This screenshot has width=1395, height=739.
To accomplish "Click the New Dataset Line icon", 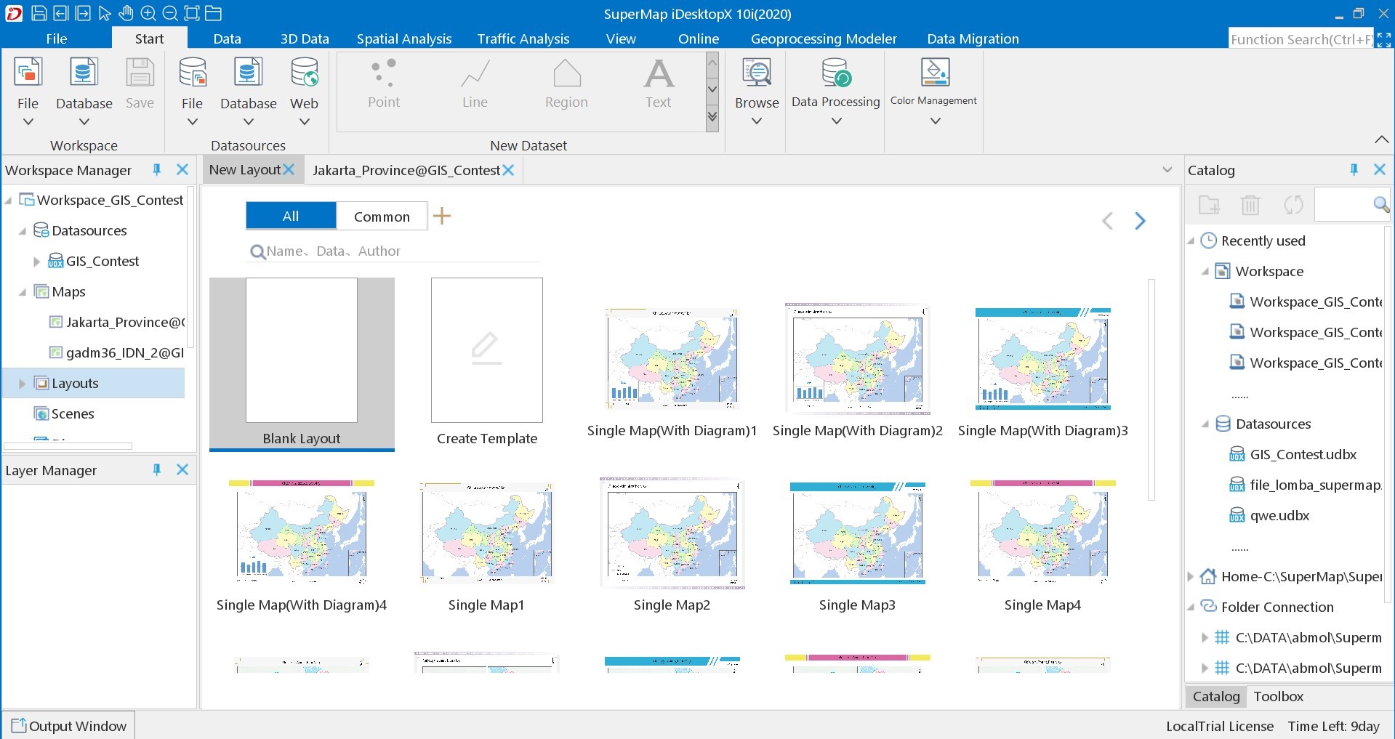I will (475, 73).
